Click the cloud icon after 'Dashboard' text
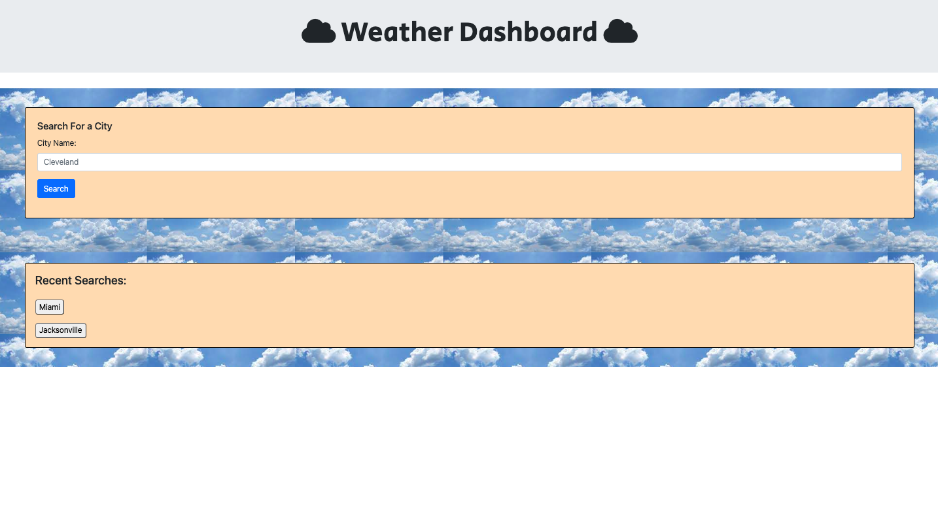Image resolution: width=938 pixels, height=529 pixels. point(621,31)
